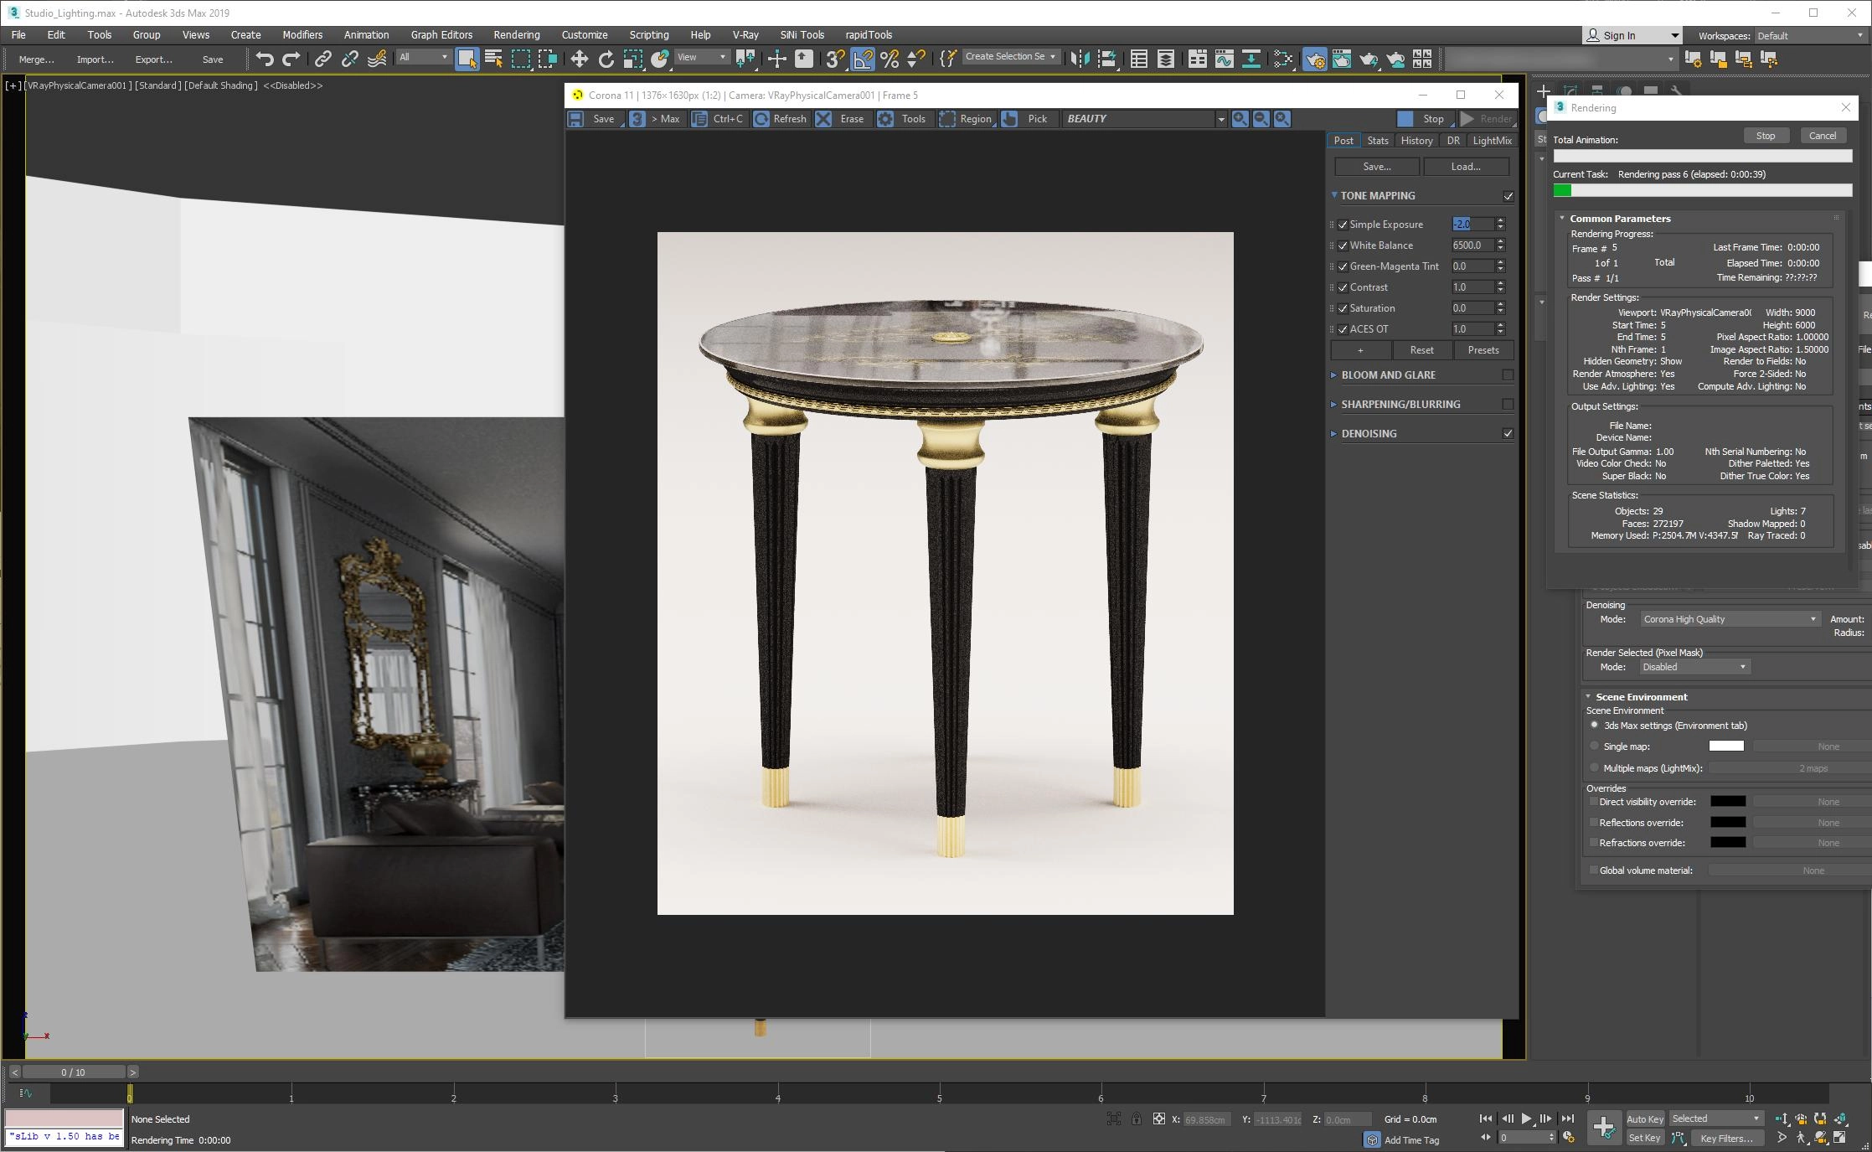Open the Graph Editors menu
1872x1152 pixels.
coord(441,34)
